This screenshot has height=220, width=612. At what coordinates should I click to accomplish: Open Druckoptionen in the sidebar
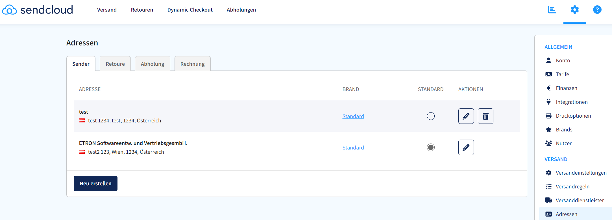(x=573, y=116)
